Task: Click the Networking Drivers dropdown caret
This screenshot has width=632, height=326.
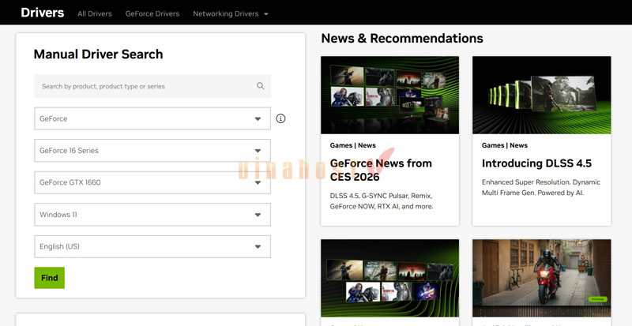Action: point(266,14)
